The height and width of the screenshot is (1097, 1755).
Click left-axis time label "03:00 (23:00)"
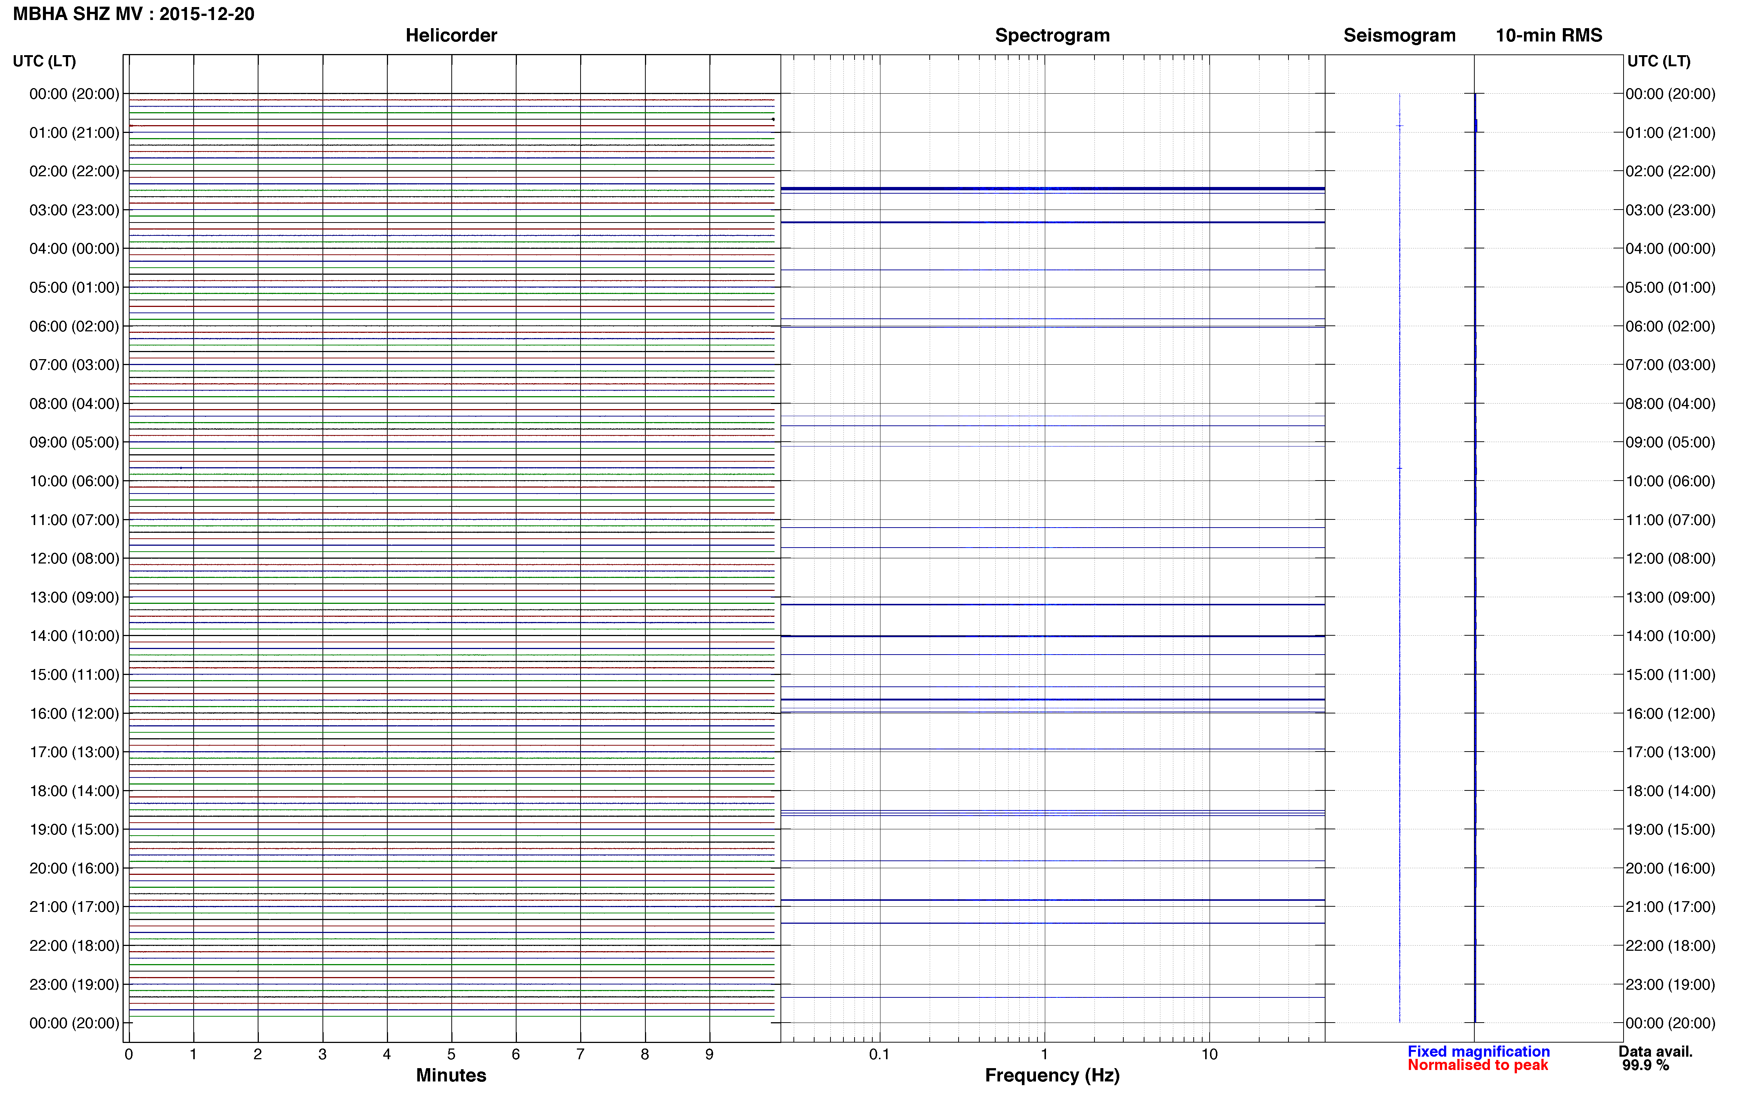(74, 210)
